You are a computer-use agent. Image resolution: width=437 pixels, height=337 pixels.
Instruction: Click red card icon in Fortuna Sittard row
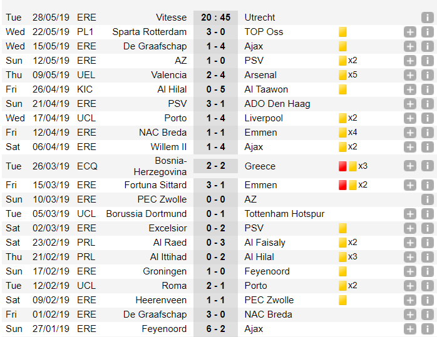[342, 185]
